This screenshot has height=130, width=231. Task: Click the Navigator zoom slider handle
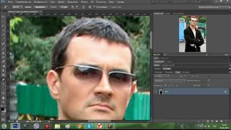pos(207,55)
